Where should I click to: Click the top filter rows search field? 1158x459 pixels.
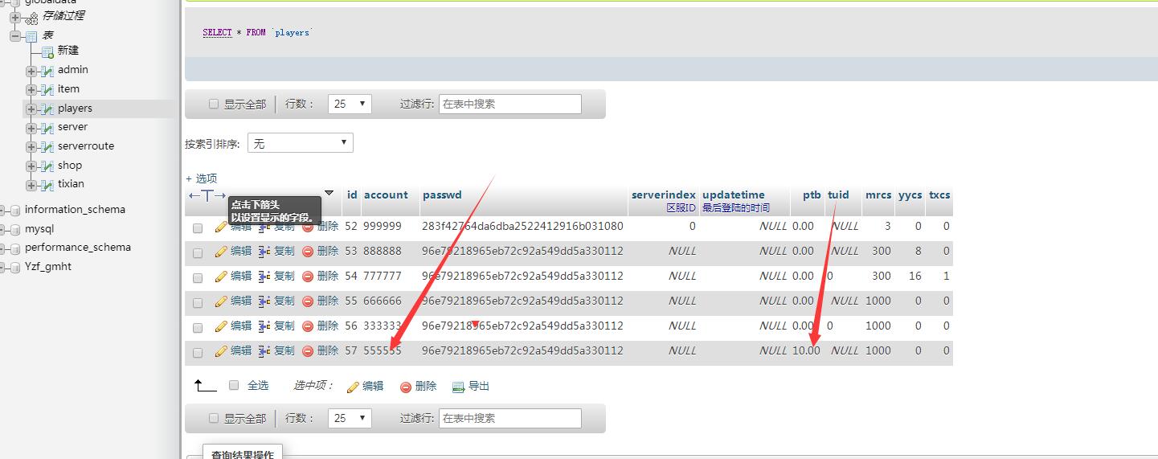(509, 104)
